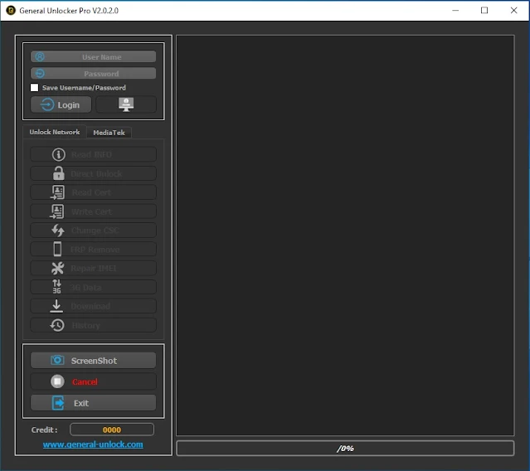Click the Download arrow icon
530x471 pixels.
click(56, 306)
